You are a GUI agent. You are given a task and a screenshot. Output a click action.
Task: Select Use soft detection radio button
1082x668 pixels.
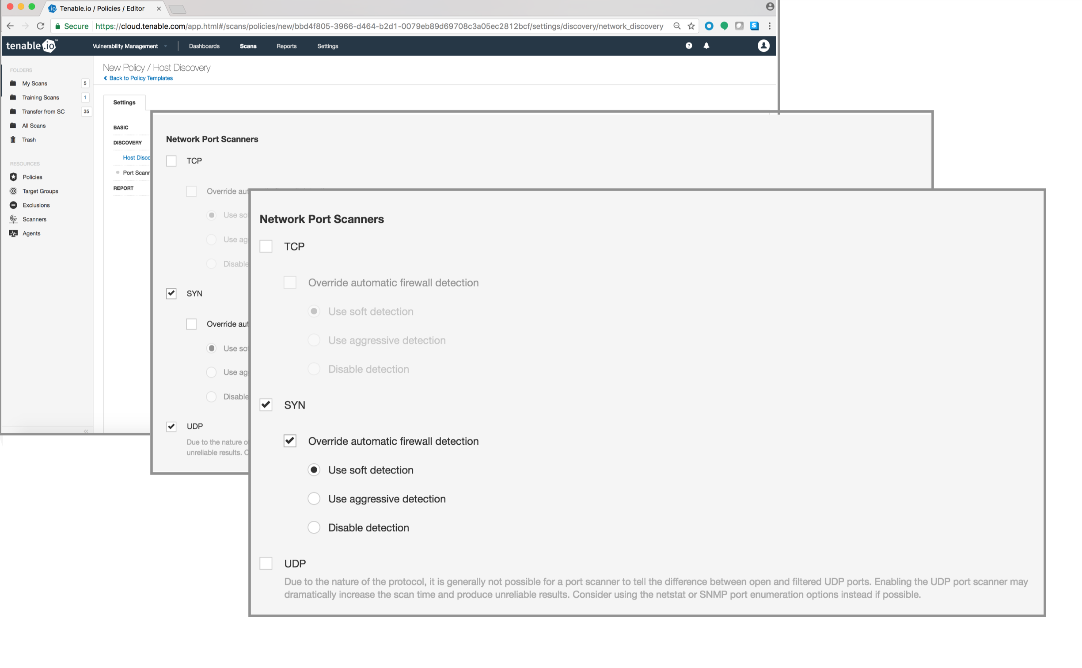pyautogui.click(x=315, y=470)
